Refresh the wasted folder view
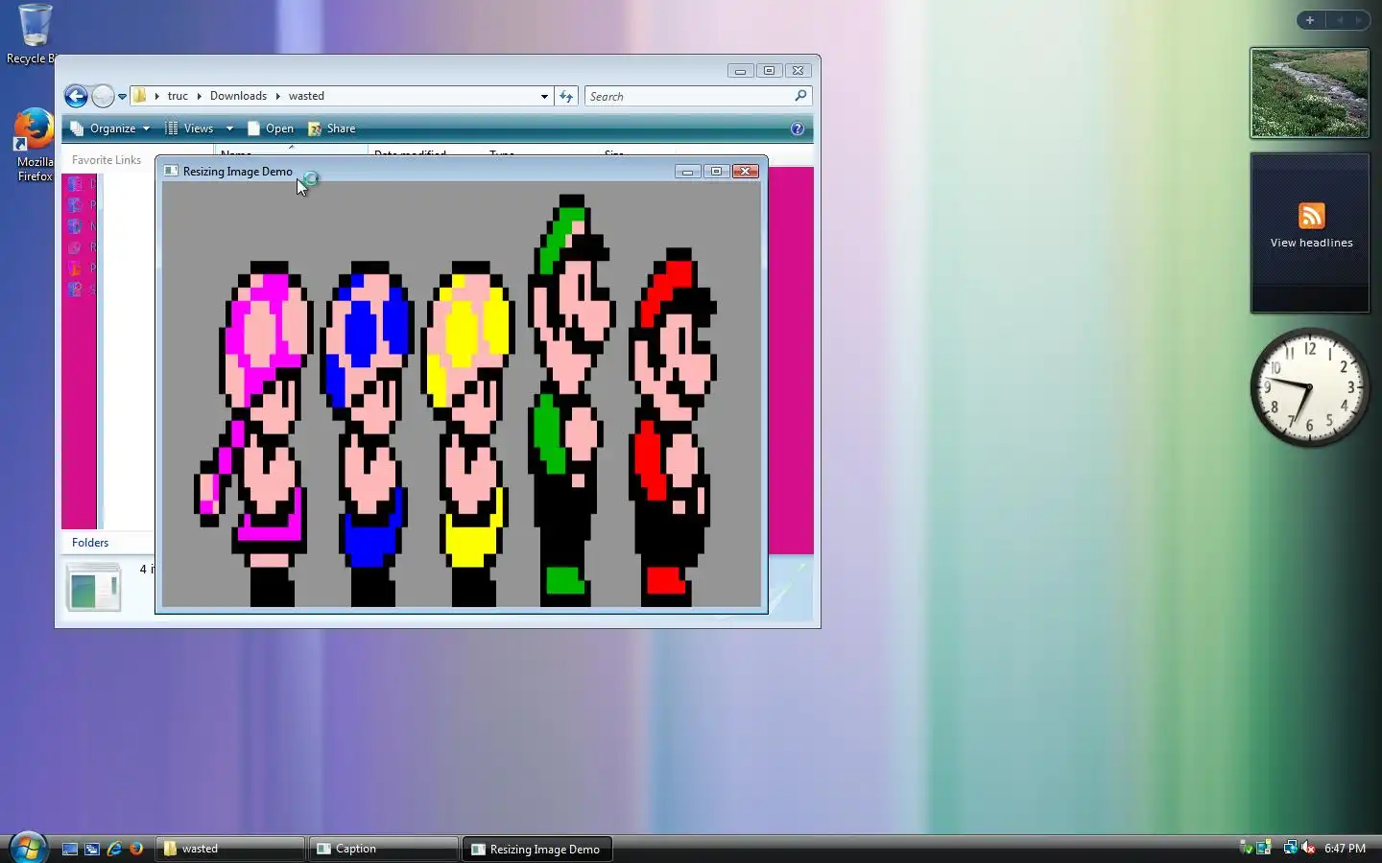Viewport: 1382px width, 863px height. [x=566, y=96]
